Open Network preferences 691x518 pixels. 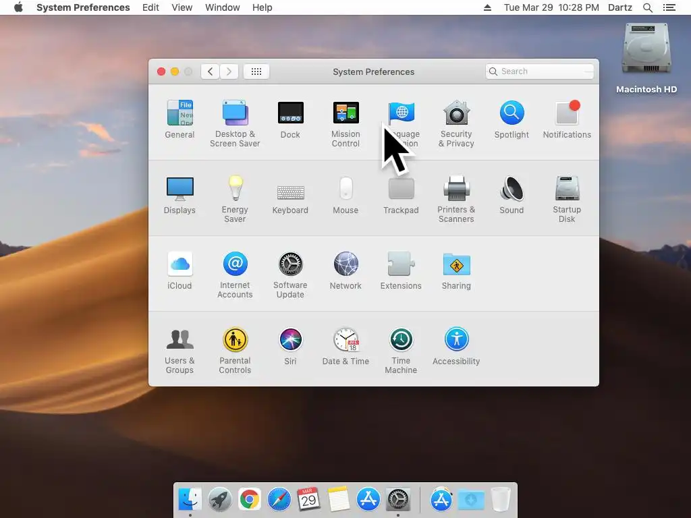tap(345, 270)
